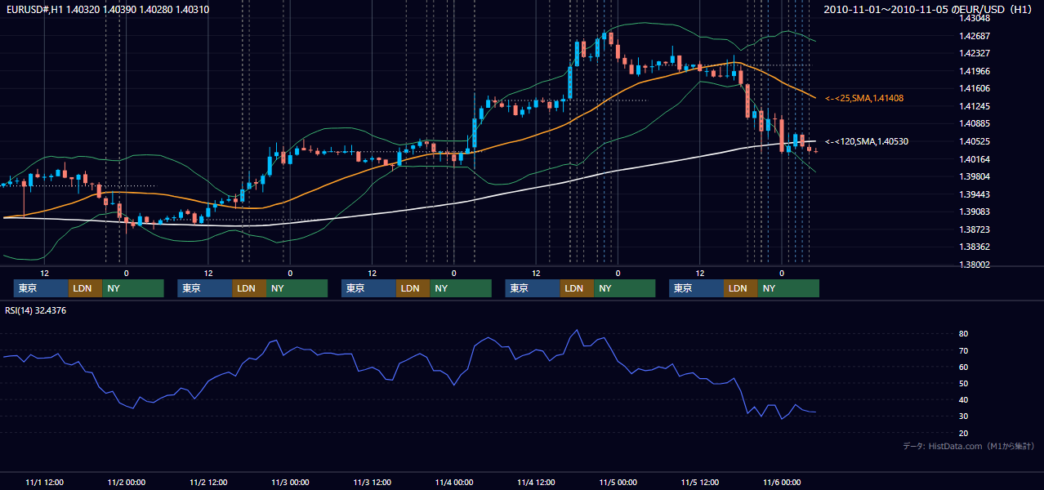Click price axis value 1.41606
1044x490 pixels.
(975, 88)
